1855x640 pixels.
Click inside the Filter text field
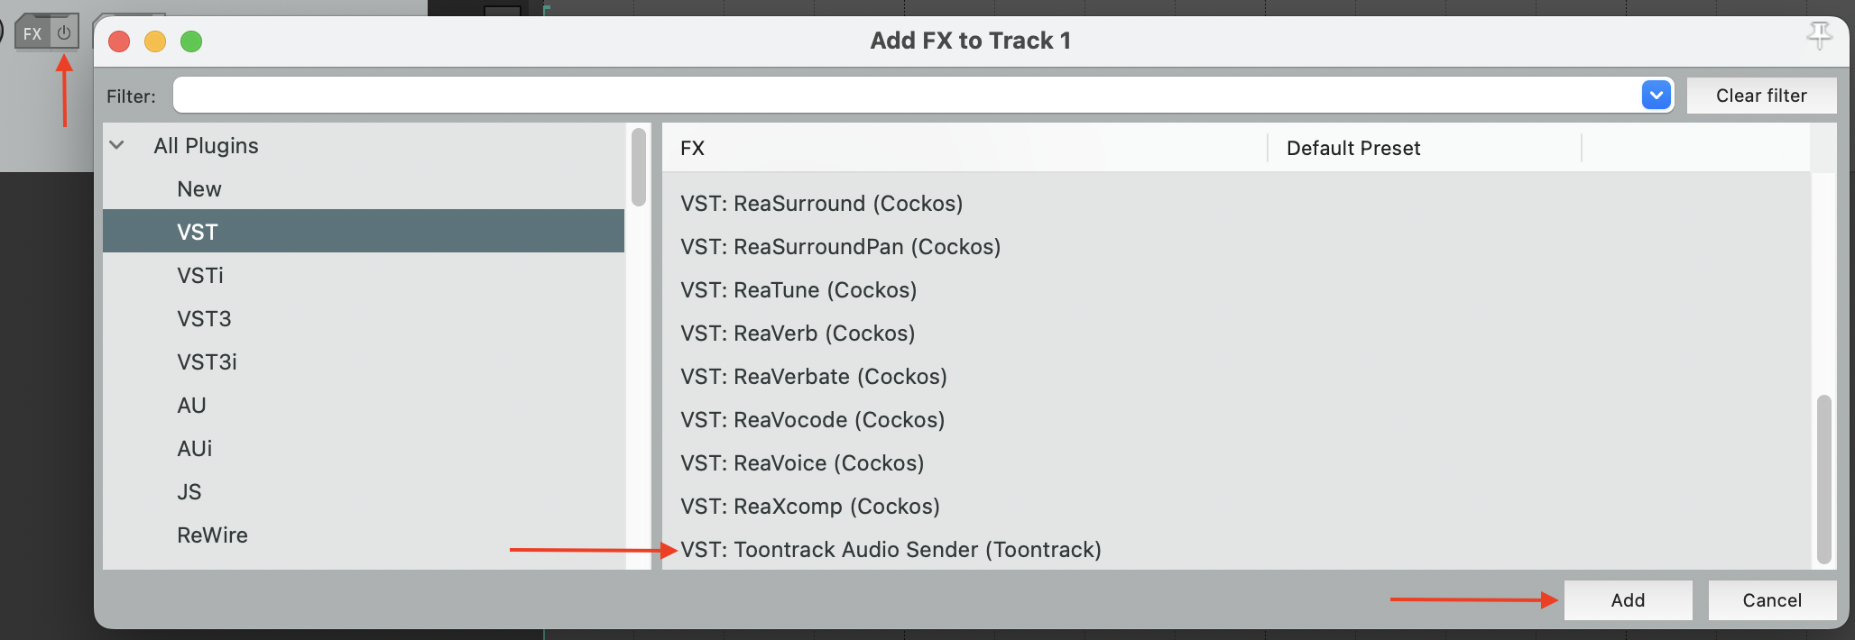902,95
